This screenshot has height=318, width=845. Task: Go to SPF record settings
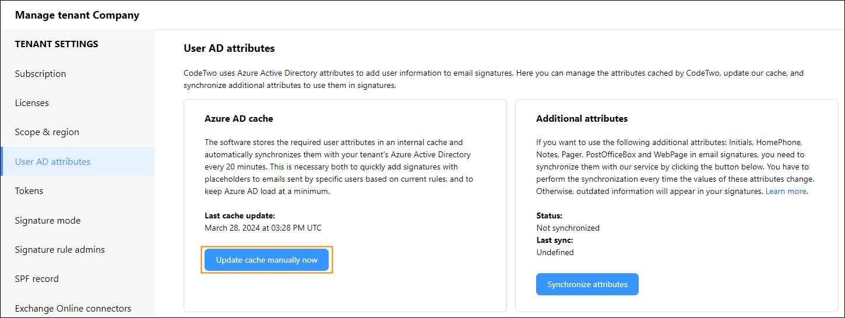point(37,278)
